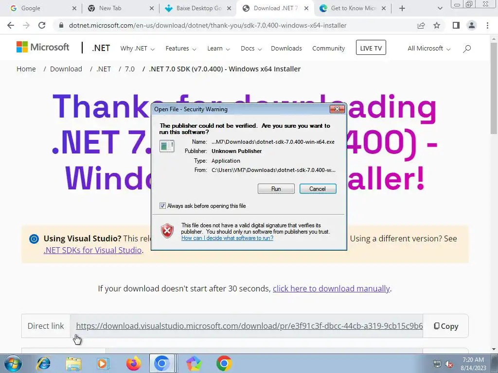
Task: Open the side panel icon
Action: tap(456, 25)
